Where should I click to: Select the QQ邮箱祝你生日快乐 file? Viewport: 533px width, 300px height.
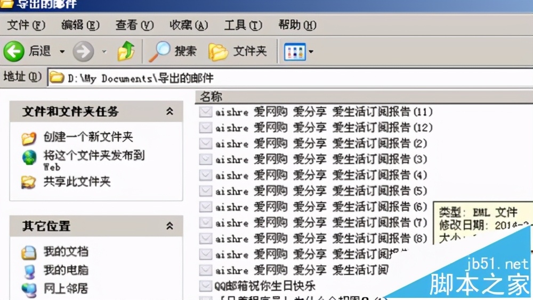265,286
